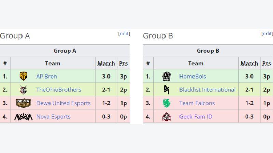Open the Nova Esports team link
The width and height of the screenshot is (273, 153).
[53, 117]
